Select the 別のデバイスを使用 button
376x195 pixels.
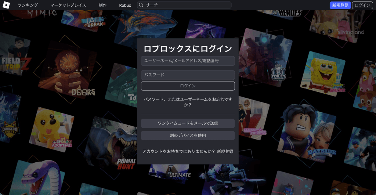pyautogui.click(x=188, y=136)
